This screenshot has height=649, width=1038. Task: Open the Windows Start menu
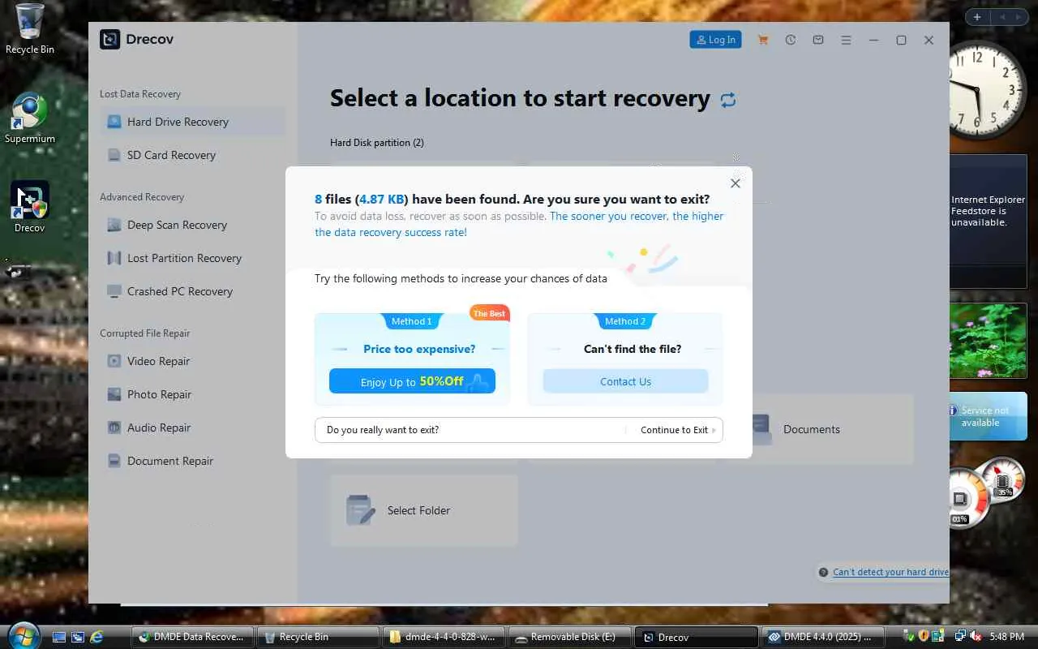(x=22, y=635)
